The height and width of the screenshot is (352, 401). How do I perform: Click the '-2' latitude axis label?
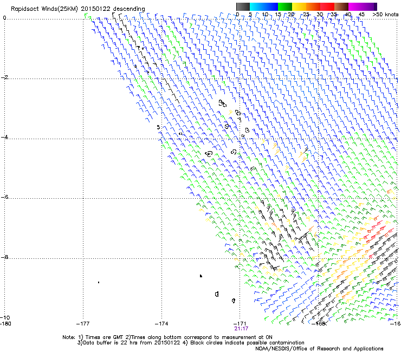coord(4,77)
